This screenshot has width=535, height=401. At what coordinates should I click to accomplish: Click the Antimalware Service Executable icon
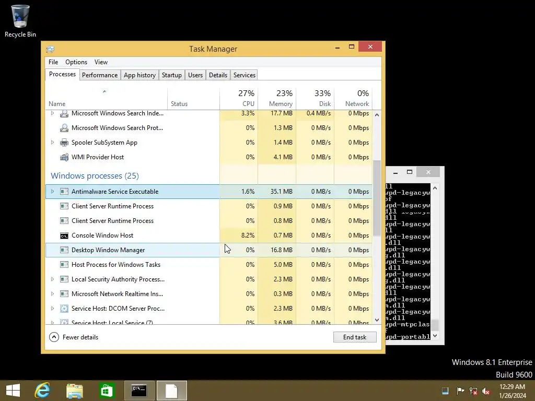tap(64, 192)
